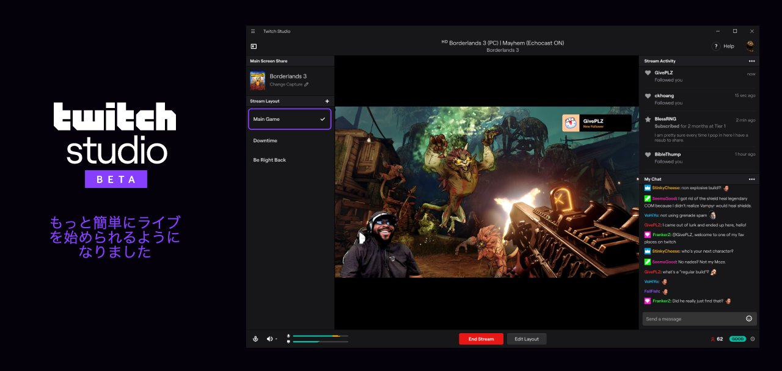Click FrankerZ message 'Did he really just find that?'
The width and height of the screenshot is (782, 371).
tap(688, 301)
